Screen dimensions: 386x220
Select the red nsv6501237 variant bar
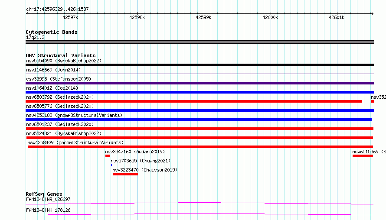200,129
